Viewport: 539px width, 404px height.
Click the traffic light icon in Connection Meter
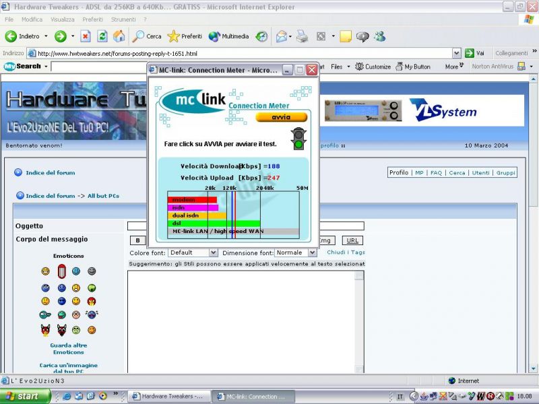pos(298,139)
